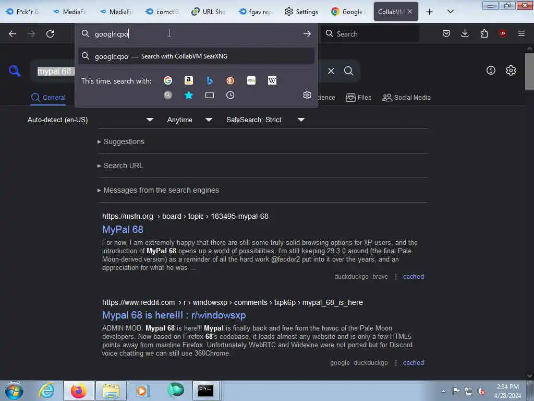Search this time with DuckDuckGo
This screenshot has height=401, width=534.
230,80
